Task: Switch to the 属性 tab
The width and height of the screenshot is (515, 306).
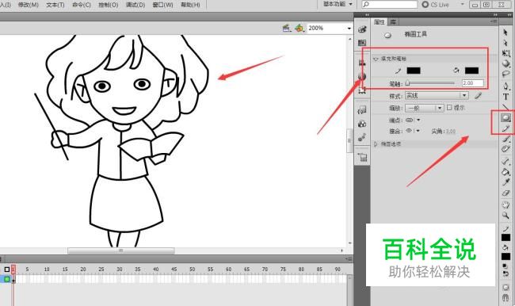Action: pyautogui.click(x=380, y=22)
